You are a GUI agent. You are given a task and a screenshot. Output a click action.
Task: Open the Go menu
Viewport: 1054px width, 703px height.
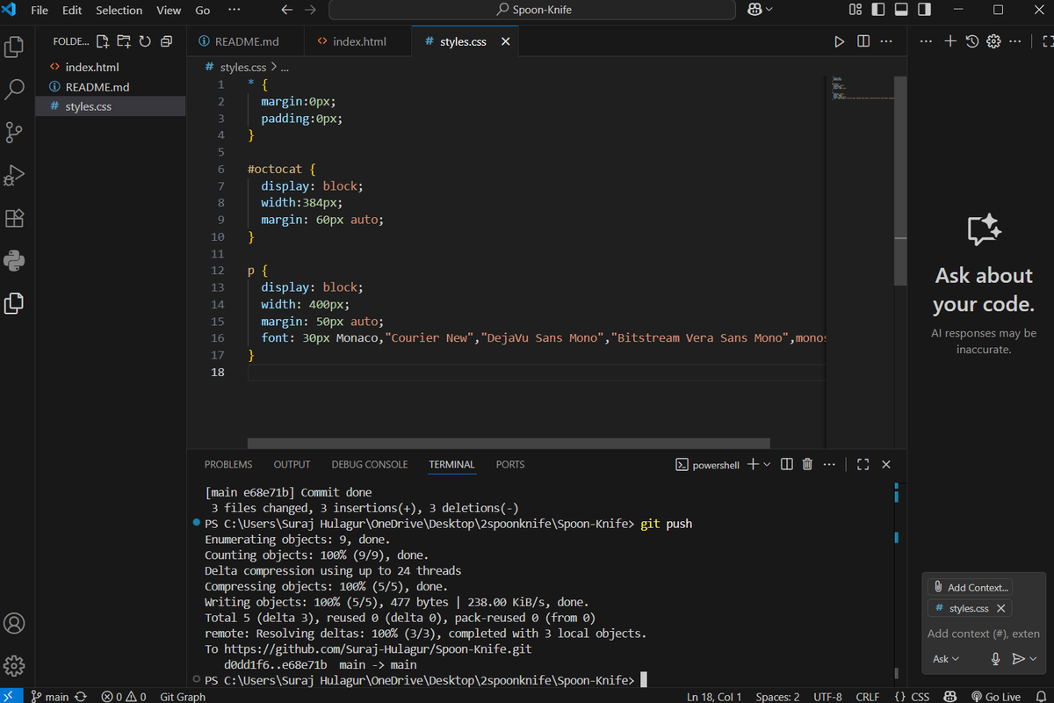[203, 10]
